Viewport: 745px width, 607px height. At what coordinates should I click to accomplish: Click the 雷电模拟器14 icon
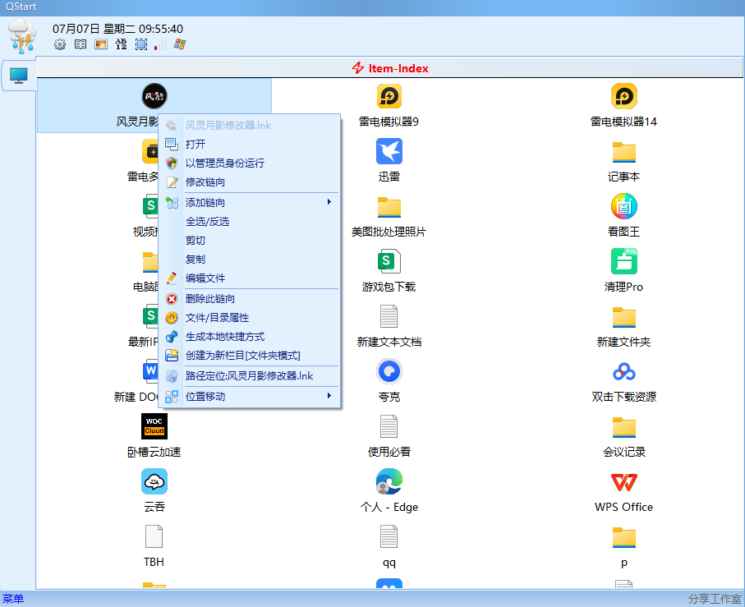pyautogui.click(x=623, y=96)
